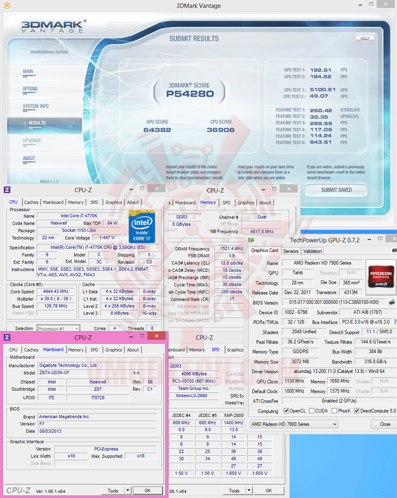Click the GPU Clock value 1130 MHz
This screenshot has width=397, height=498.
click(294, 381)
